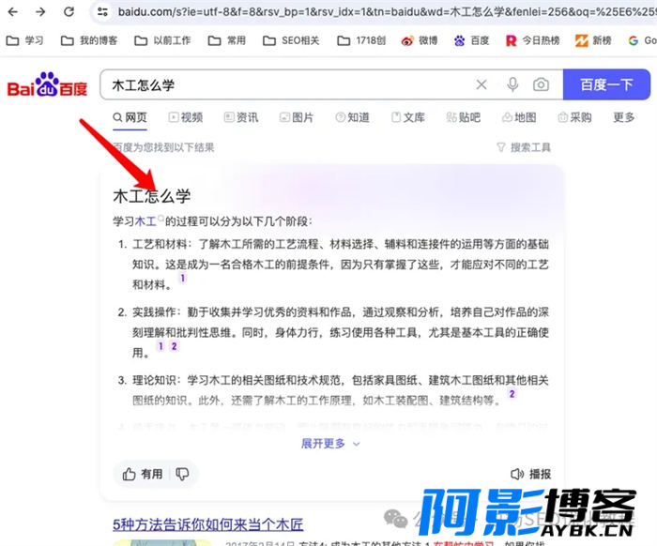Viewport: 657px width, 546px height.
Task: Open citation 2 after 用。
Action: pyautogui.click(x=175, y=346)
